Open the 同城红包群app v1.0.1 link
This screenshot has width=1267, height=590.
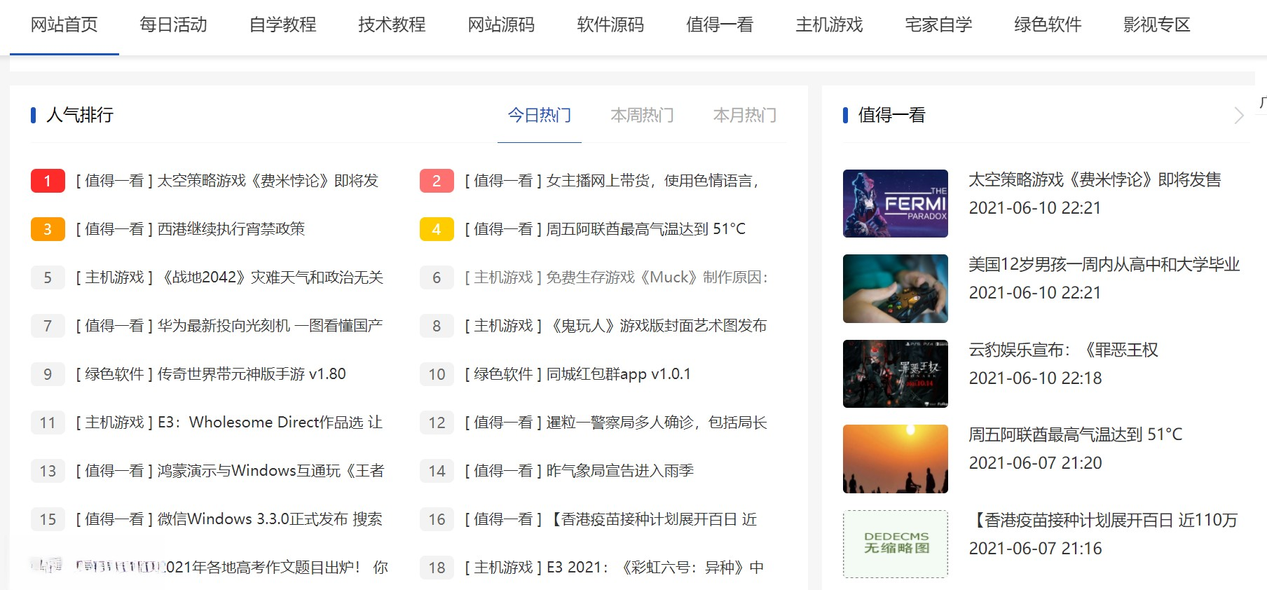click(618, 374)
